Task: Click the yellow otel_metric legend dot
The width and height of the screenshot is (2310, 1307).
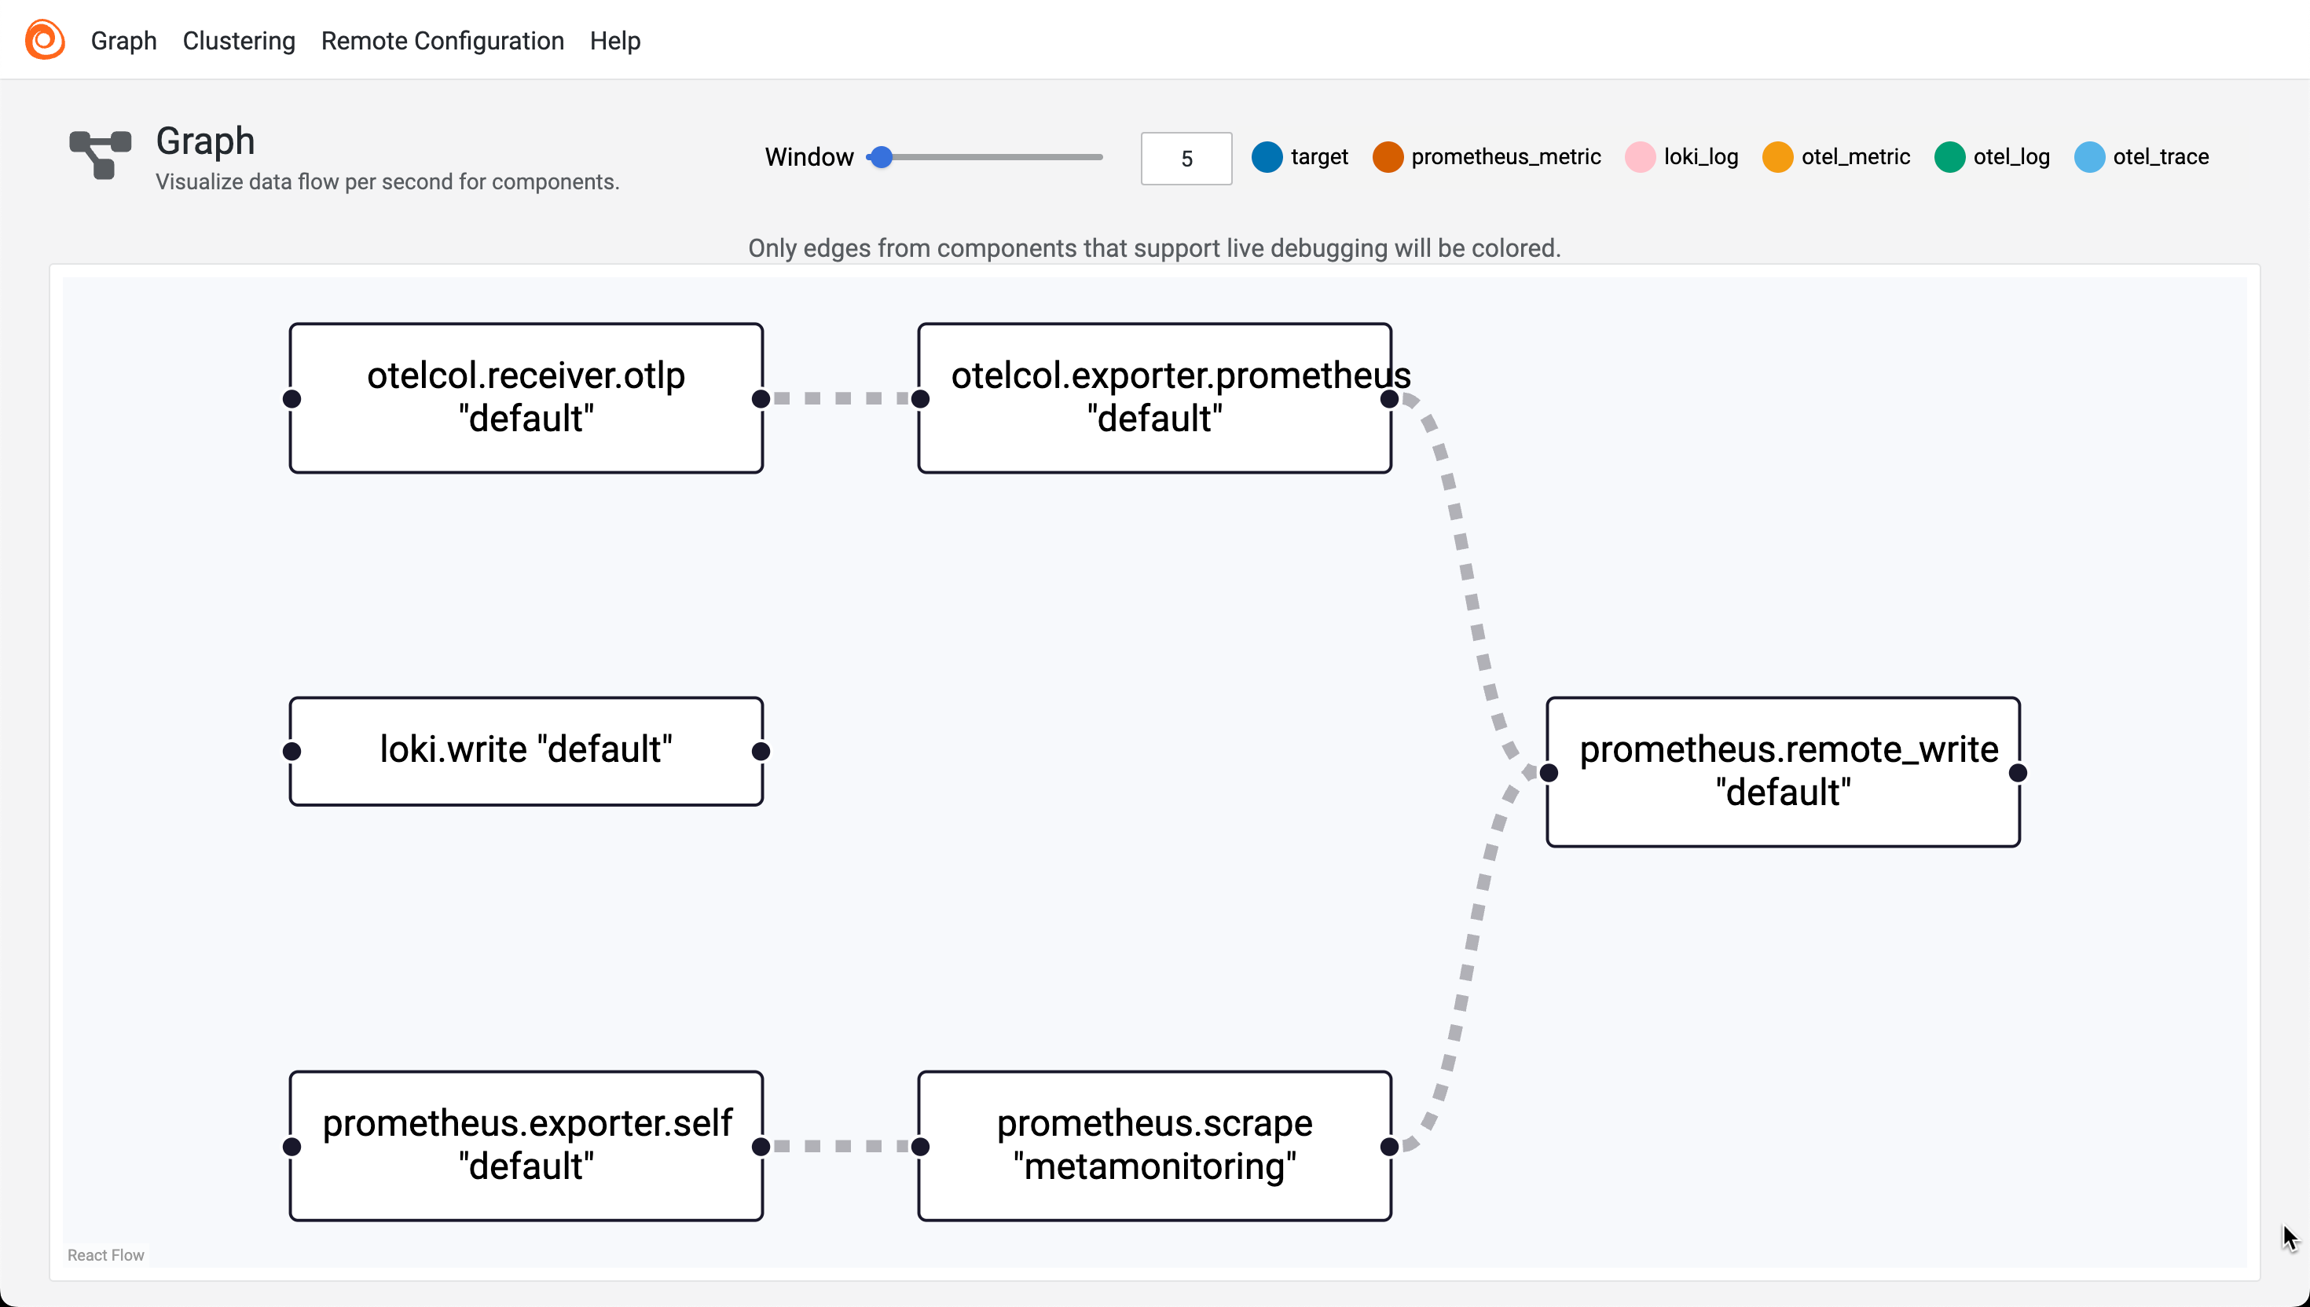Action: (x=1777, y=157)
